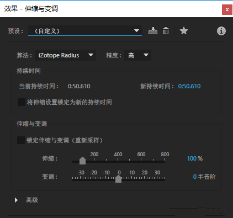Click the 精度 label
Screen dimensions: 233x218
[x=114, y=55]
